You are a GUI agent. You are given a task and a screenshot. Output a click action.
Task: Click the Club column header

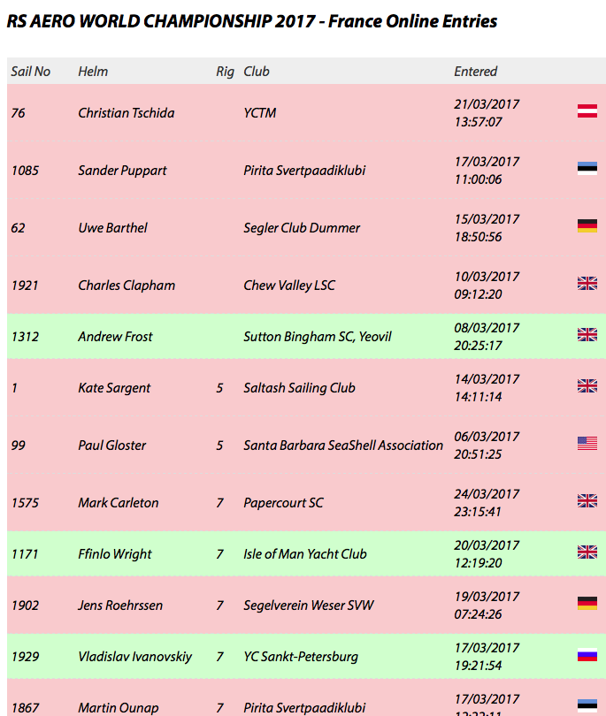click(257, 72)
